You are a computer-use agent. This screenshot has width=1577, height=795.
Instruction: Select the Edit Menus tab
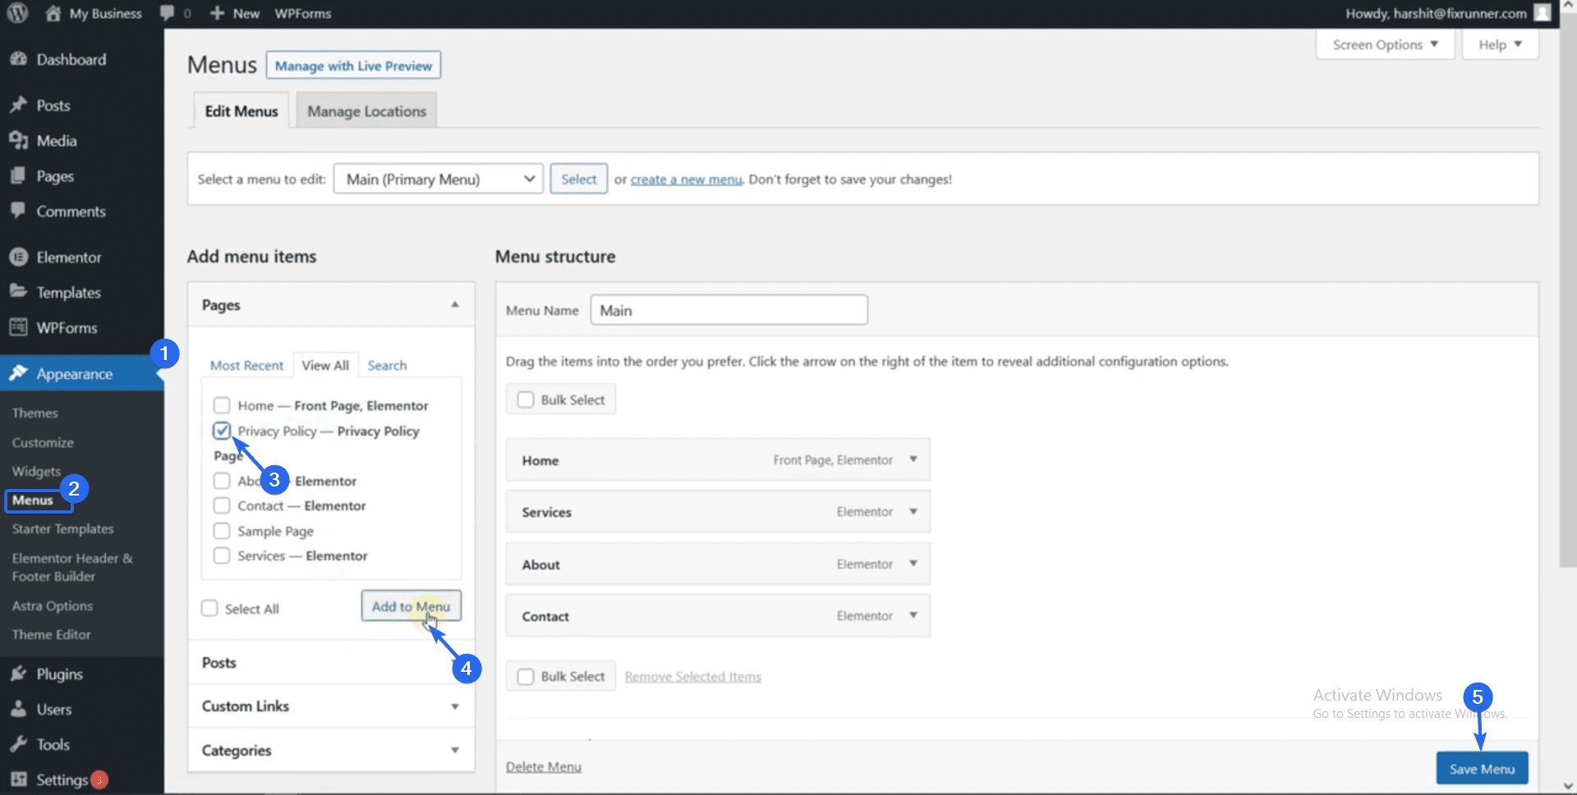[x=241, y=111]
